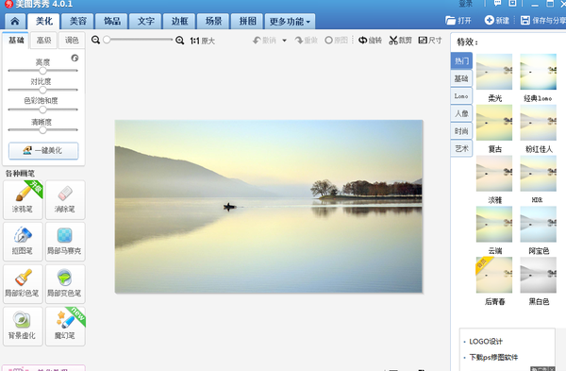
Task: Apply the 复古 vintage effect
Action: [x=494, y=123]
